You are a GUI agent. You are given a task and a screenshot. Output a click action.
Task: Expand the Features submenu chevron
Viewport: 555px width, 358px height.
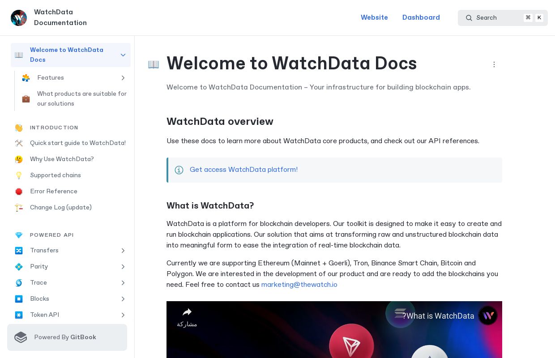123,78
